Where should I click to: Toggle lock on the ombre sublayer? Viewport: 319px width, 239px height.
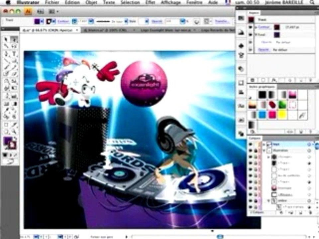(256, 201)
